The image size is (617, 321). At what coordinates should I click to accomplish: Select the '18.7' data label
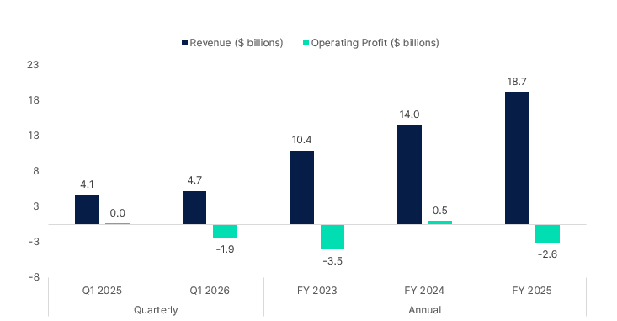tap(517, 82)
